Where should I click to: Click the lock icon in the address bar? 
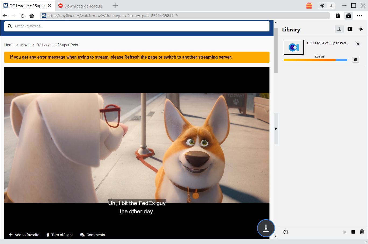pyautogui.click(x=338, y=16)
